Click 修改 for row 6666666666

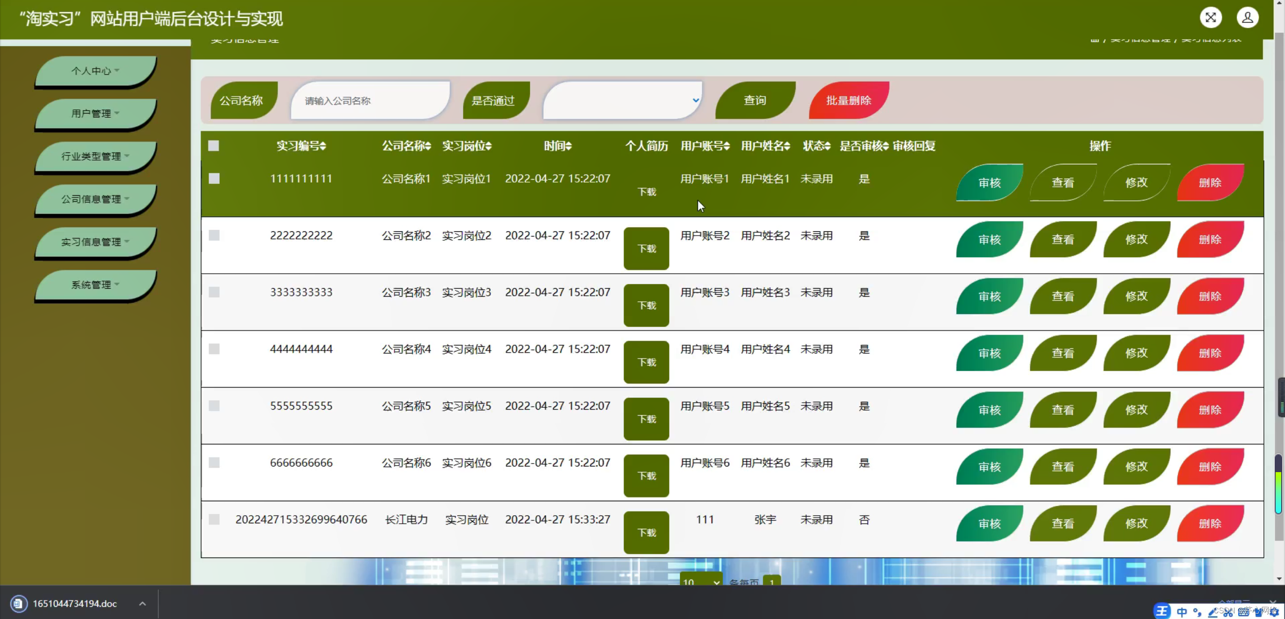click(1136, 466)
